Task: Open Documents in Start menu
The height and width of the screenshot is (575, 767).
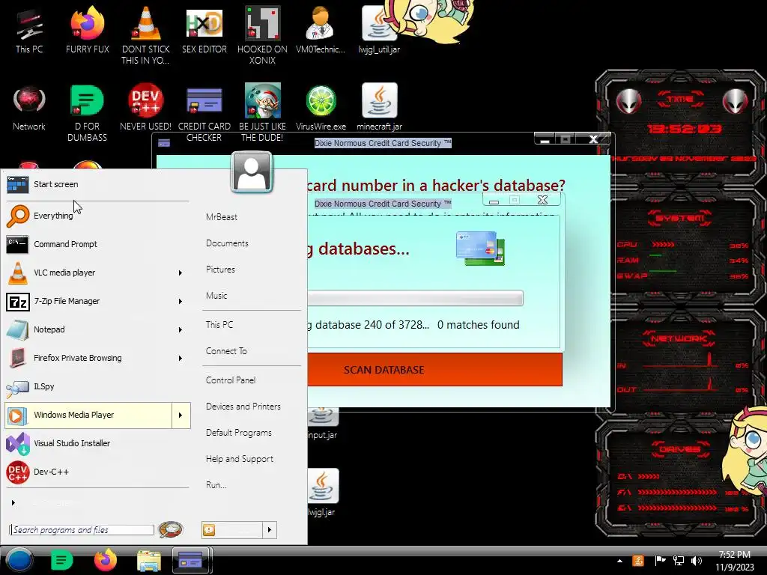Action: tap(227, 243)
